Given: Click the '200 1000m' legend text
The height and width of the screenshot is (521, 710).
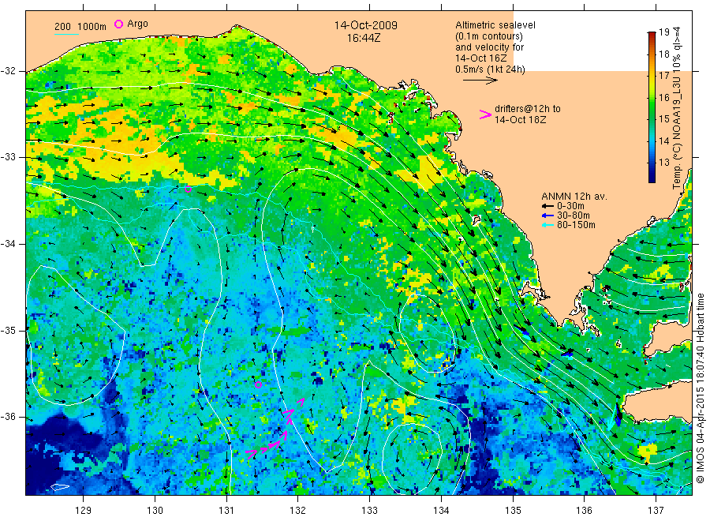Looking at the screenshot, I should point(80,27).
